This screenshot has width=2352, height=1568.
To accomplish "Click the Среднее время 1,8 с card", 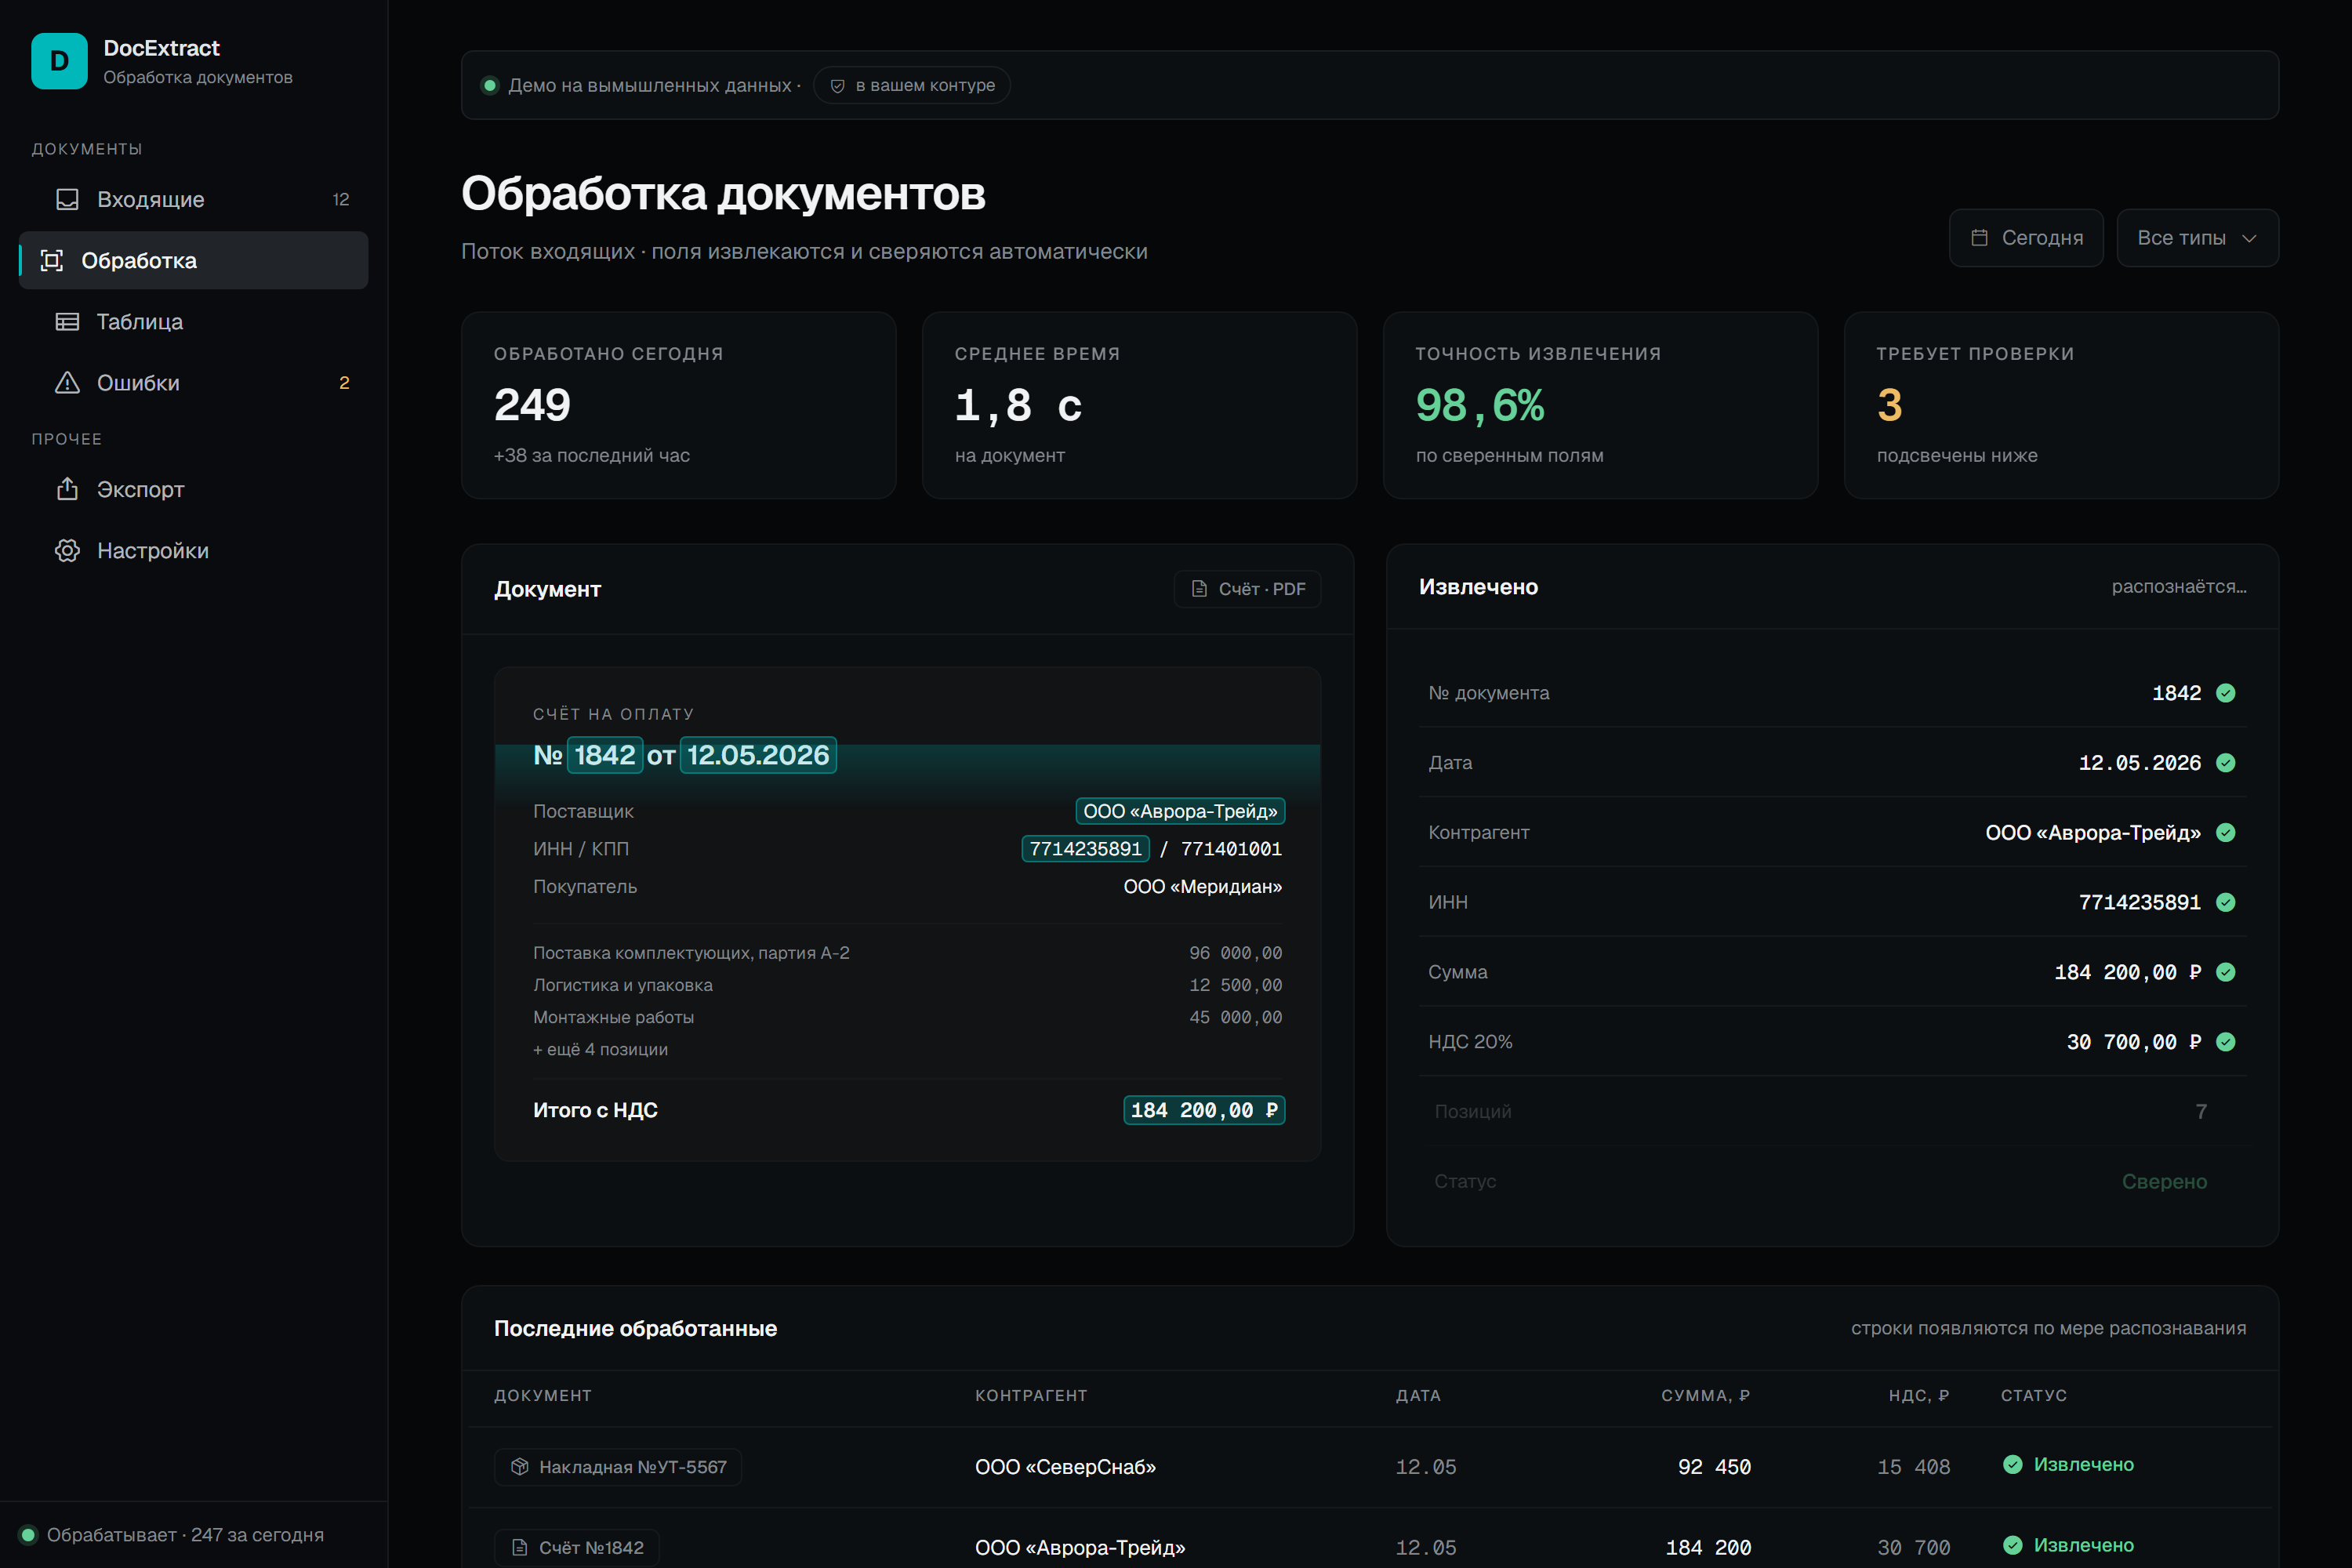I will 1139,405.
